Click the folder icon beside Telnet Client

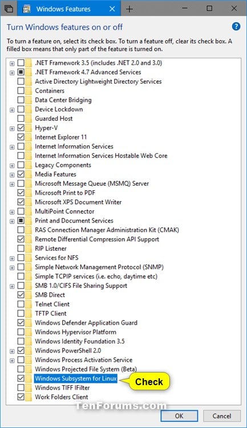29,304
